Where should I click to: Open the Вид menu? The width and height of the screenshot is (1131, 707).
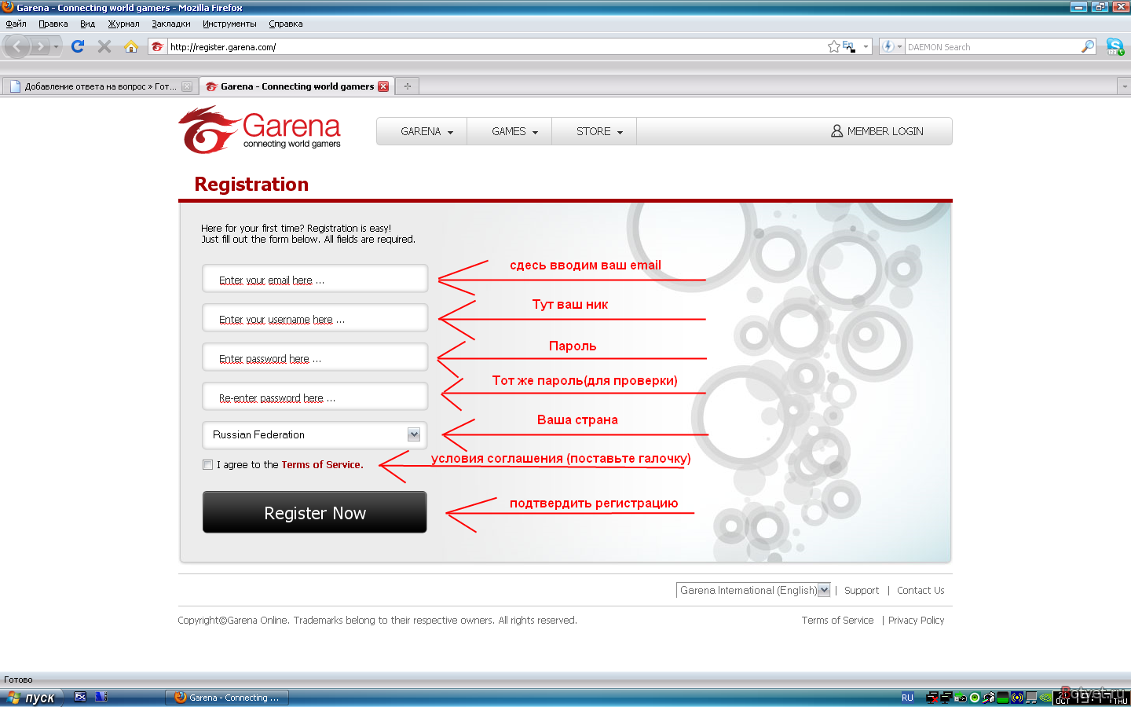[87, 24]
